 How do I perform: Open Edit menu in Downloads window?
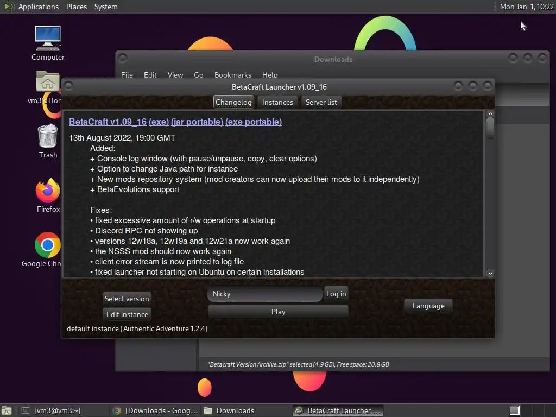(x=150, y=75)
